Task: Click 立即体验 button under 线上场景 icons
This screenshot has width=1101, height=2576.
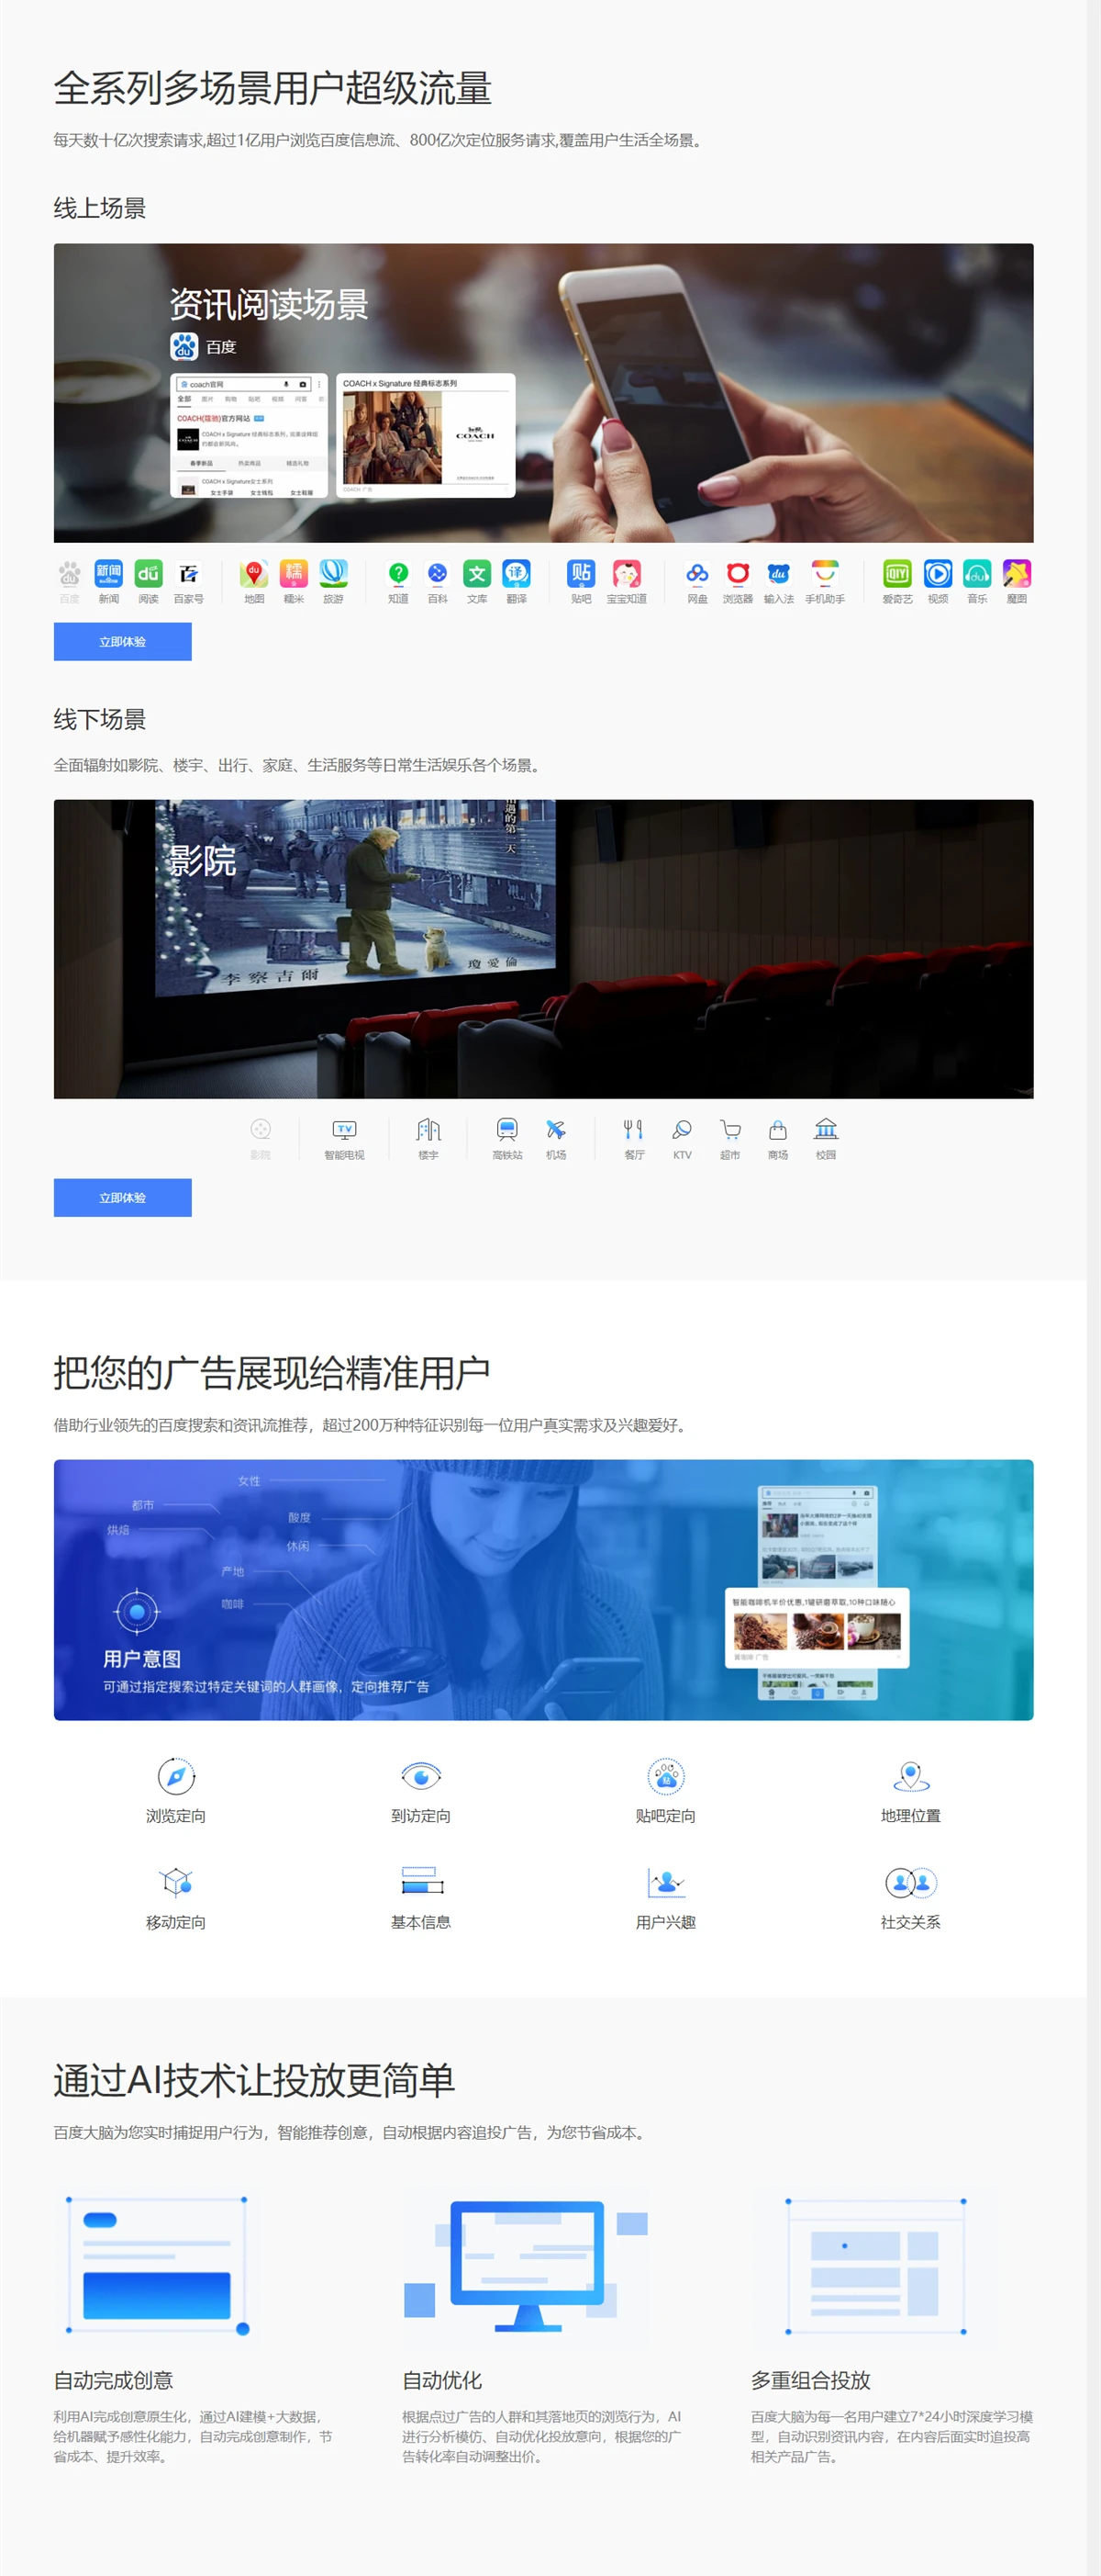Action: point(123,642)
